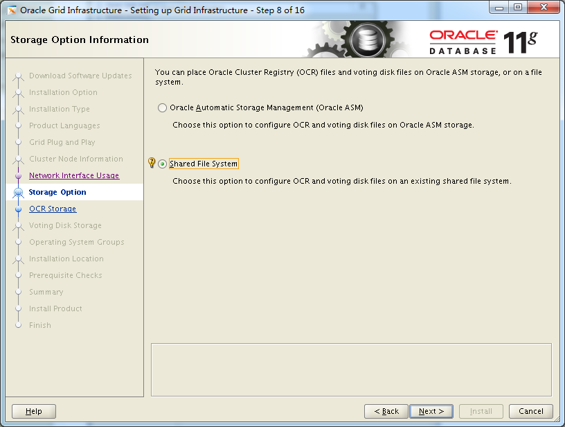Viewport: 565px width, 427px height.
Task: Open Help for this installer page
Action: tap(34, 411)
